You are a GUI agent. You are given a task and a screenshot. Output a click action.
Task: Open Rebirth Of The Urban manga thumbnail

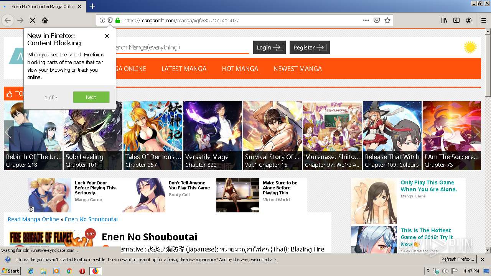pos(33,136)
